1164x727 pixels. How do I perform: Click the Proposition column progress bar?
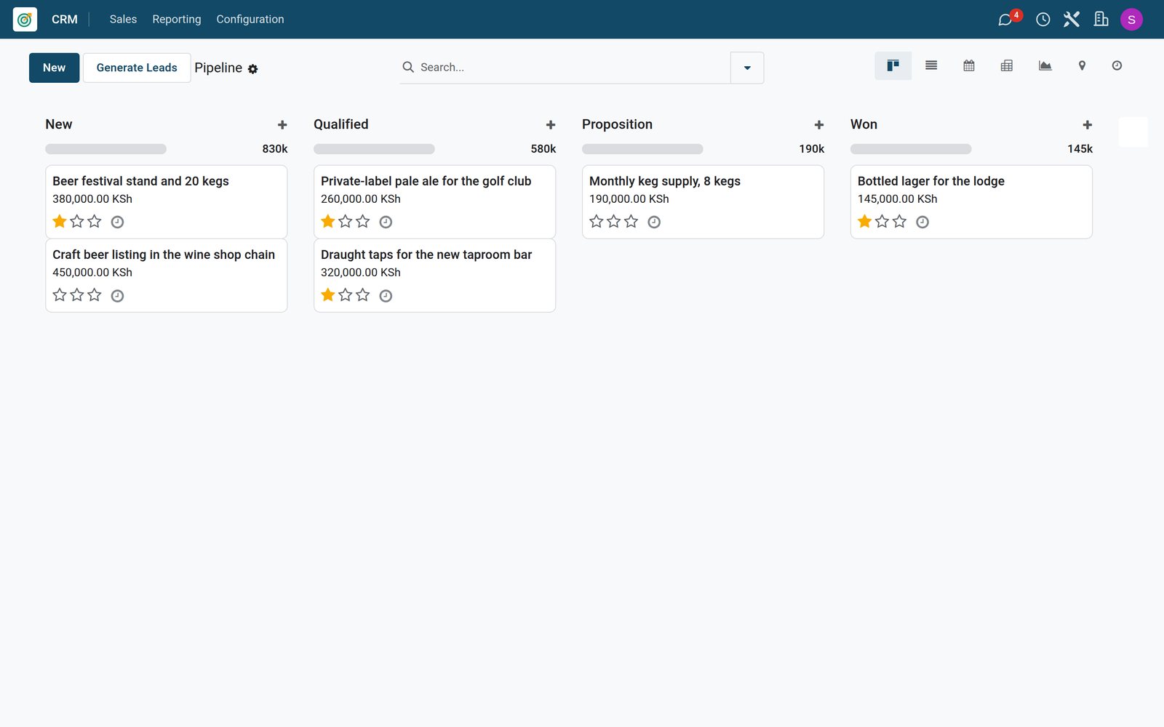(643, 149)
